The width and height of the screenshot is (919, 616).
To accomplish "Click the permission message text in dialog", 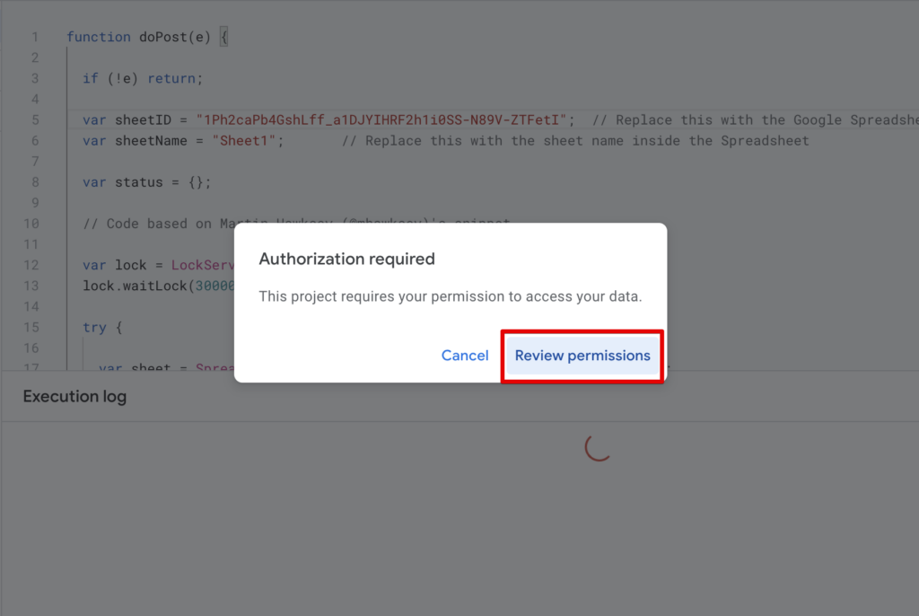I will (x=451, y=294).
